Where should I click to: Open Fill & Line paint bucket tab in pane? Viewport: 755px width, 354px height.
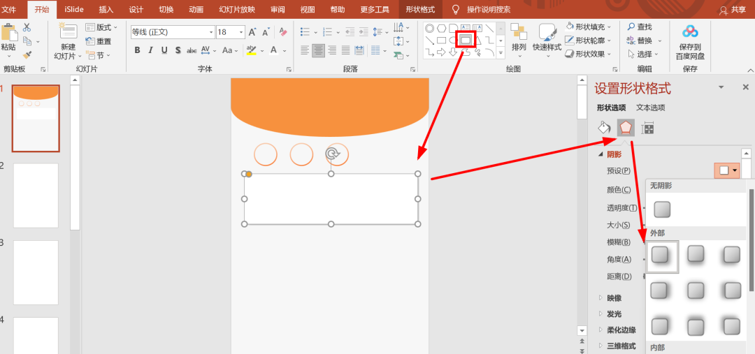click(x=604, y=128)
